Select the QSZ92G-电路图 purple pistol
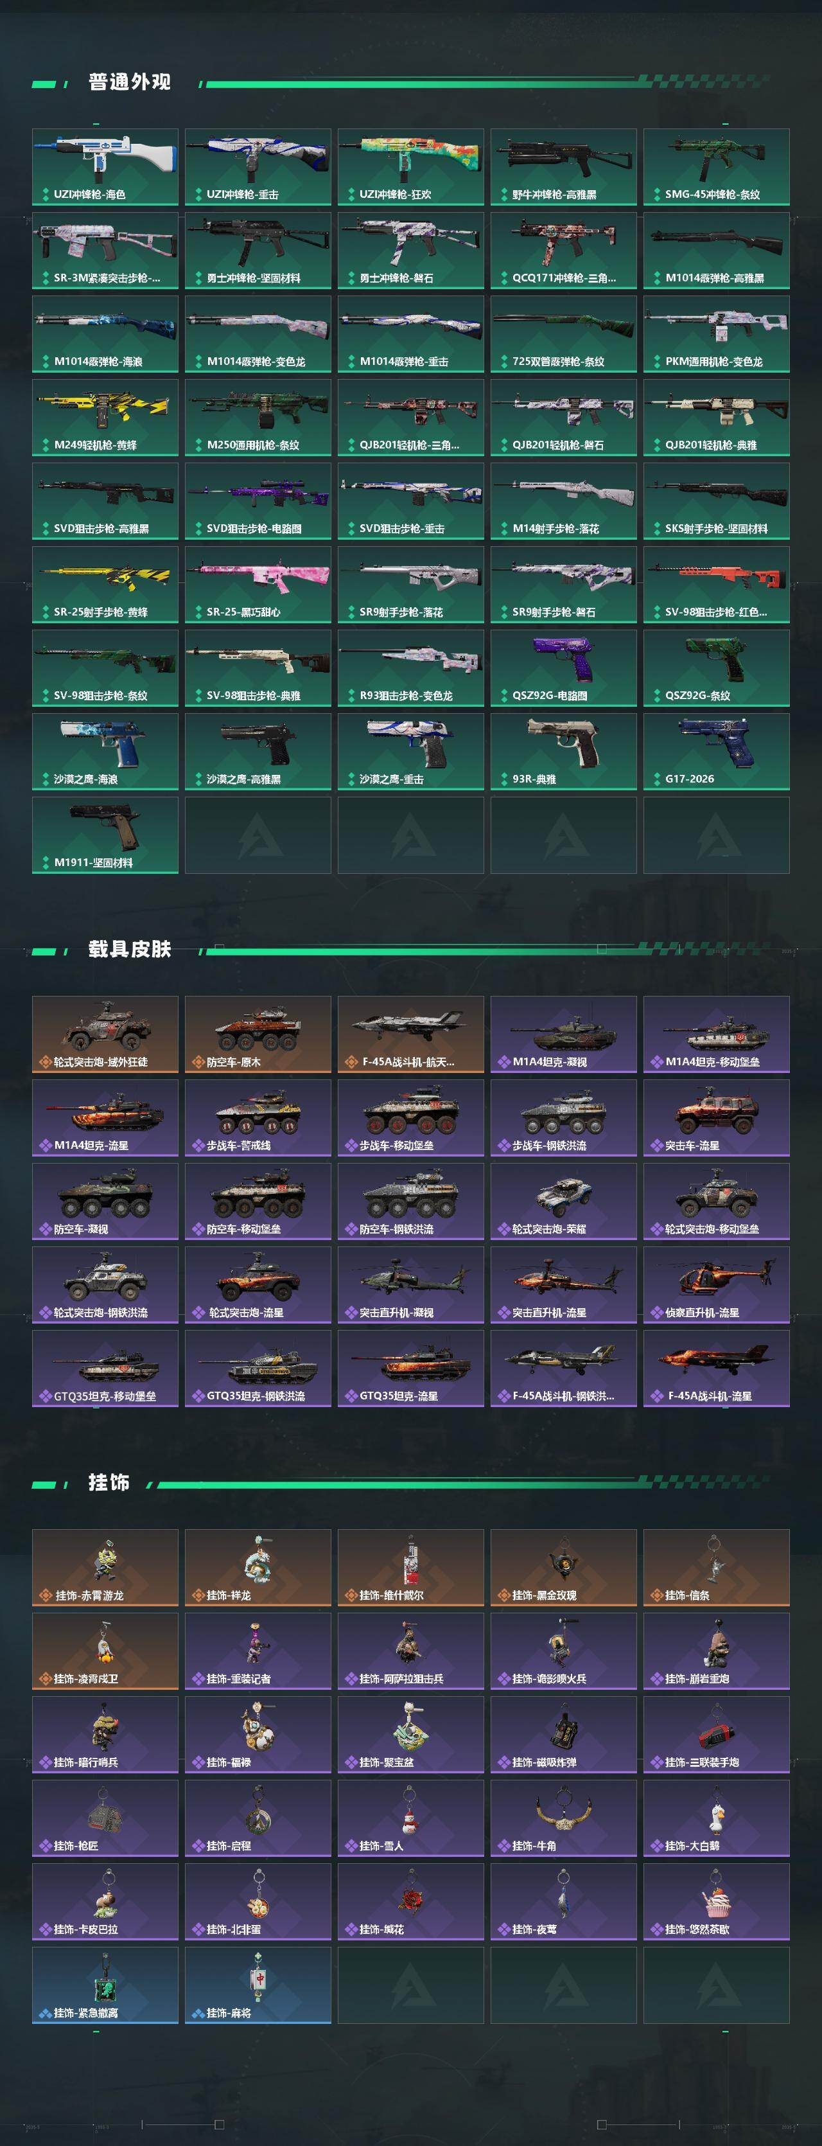 point(564,668)
